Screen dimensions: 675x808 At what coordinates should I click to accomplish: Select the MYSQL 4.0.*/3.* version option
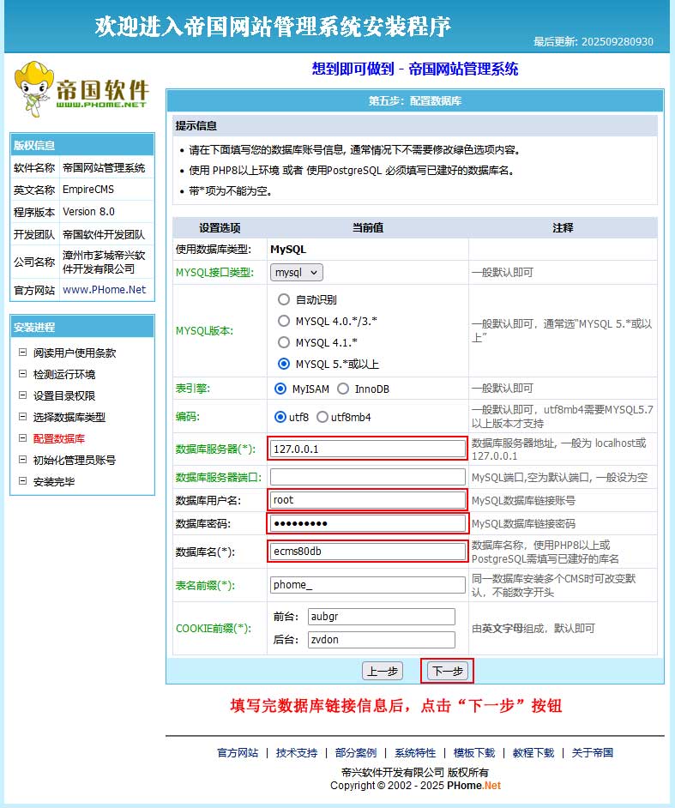pos(284,321)
